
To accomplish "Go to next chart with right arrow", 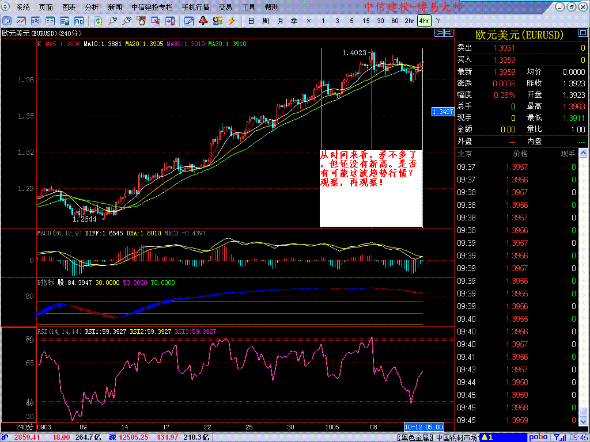I will click(x=448, y=33).
